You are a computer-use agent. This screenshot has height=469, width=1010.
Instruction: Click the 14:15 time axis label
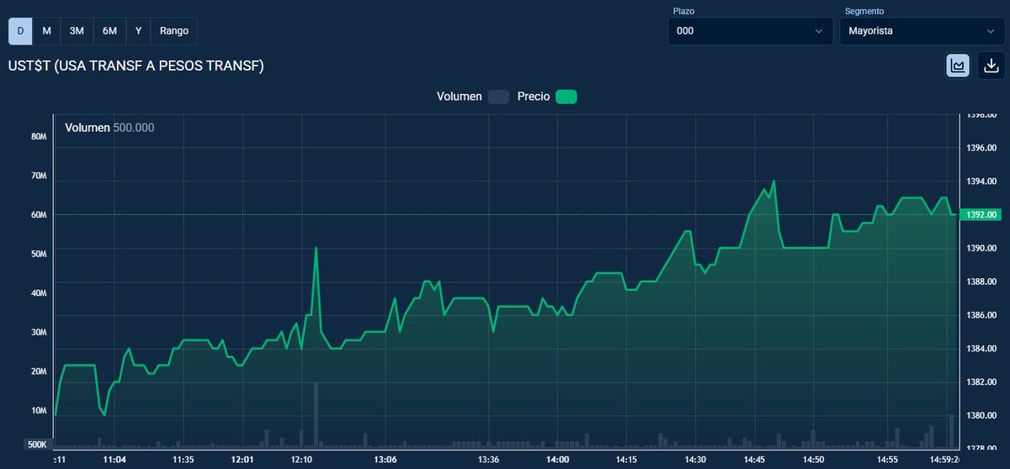pos(626,460)
